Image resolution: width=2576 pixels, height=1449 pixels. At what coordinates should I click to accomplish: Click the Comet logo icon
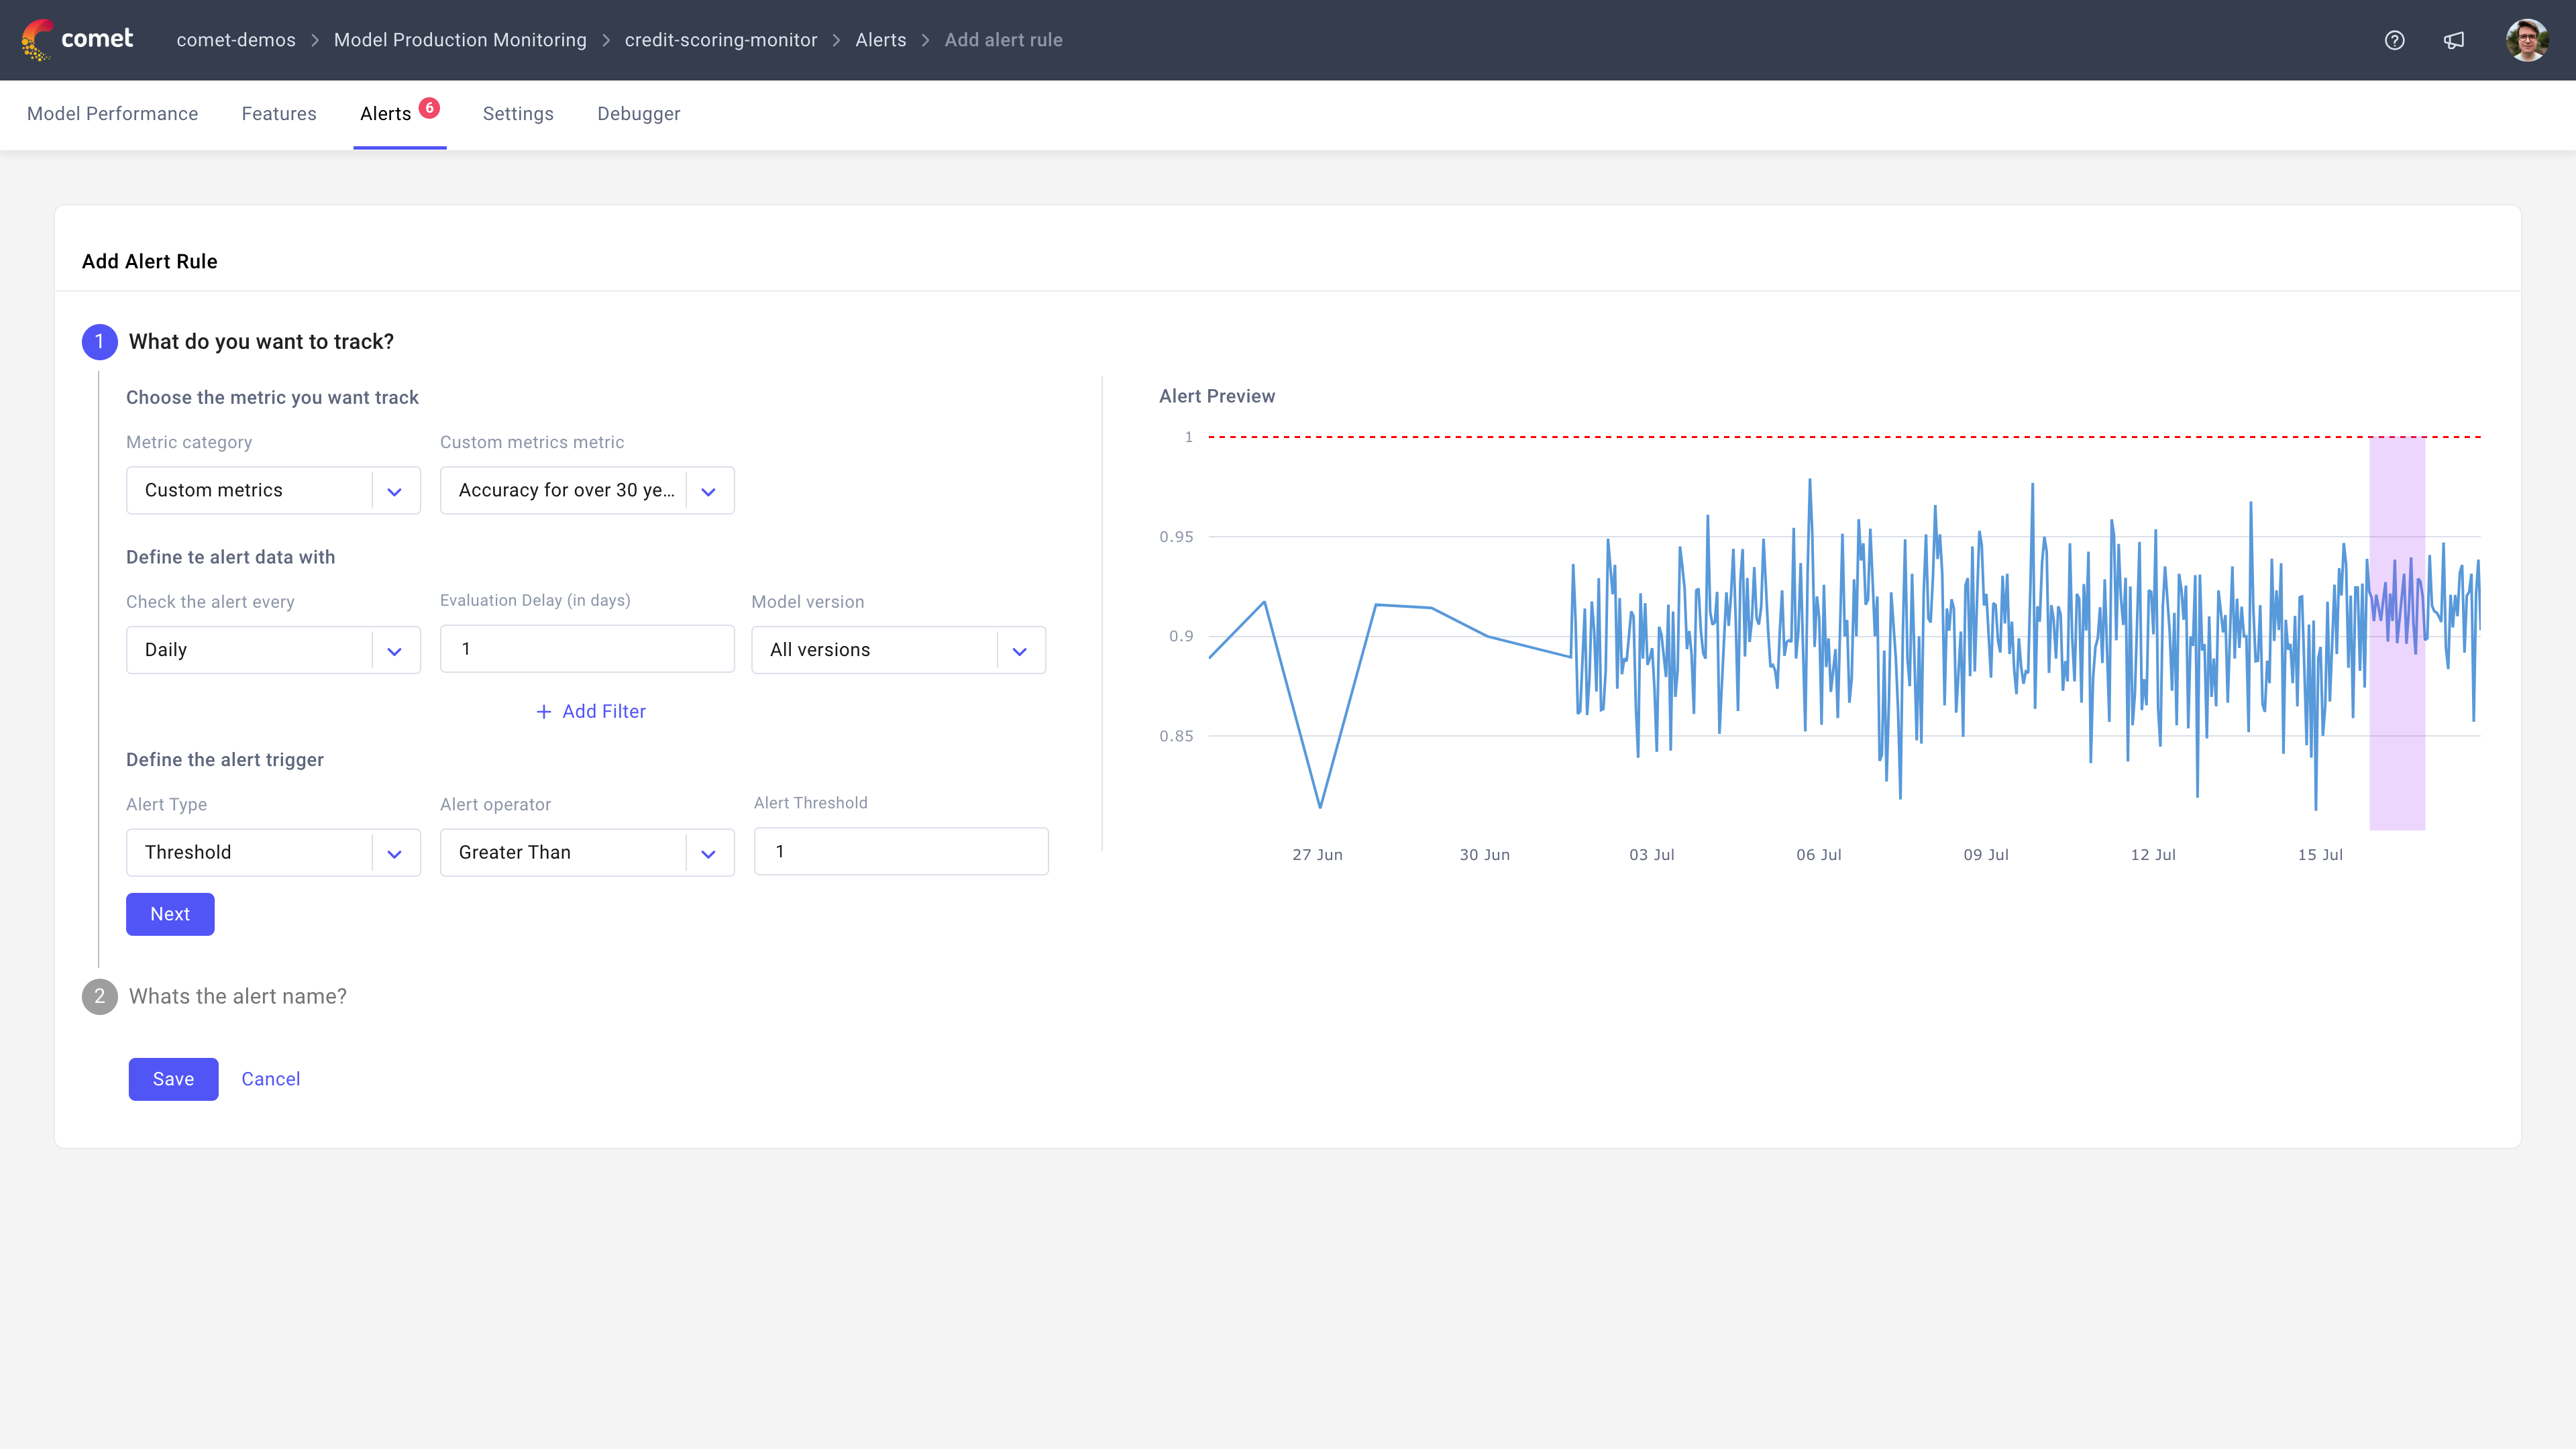[x=38, y=40]
